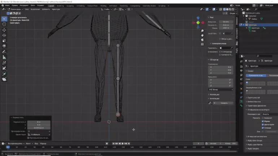
Task: Select the Scale tool in left toolbar
Action: coord(4,41)
